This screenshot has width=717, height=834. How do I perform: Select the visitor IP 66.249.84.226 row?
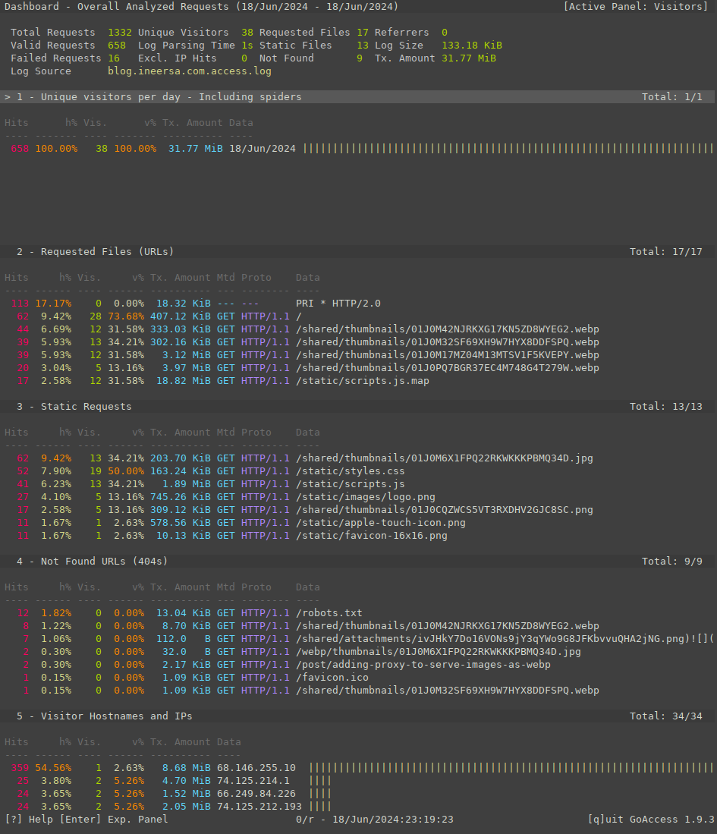357,794
